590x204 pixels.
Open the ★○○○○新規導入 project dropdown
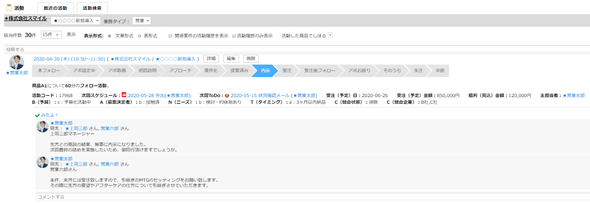tap(75, 20)
